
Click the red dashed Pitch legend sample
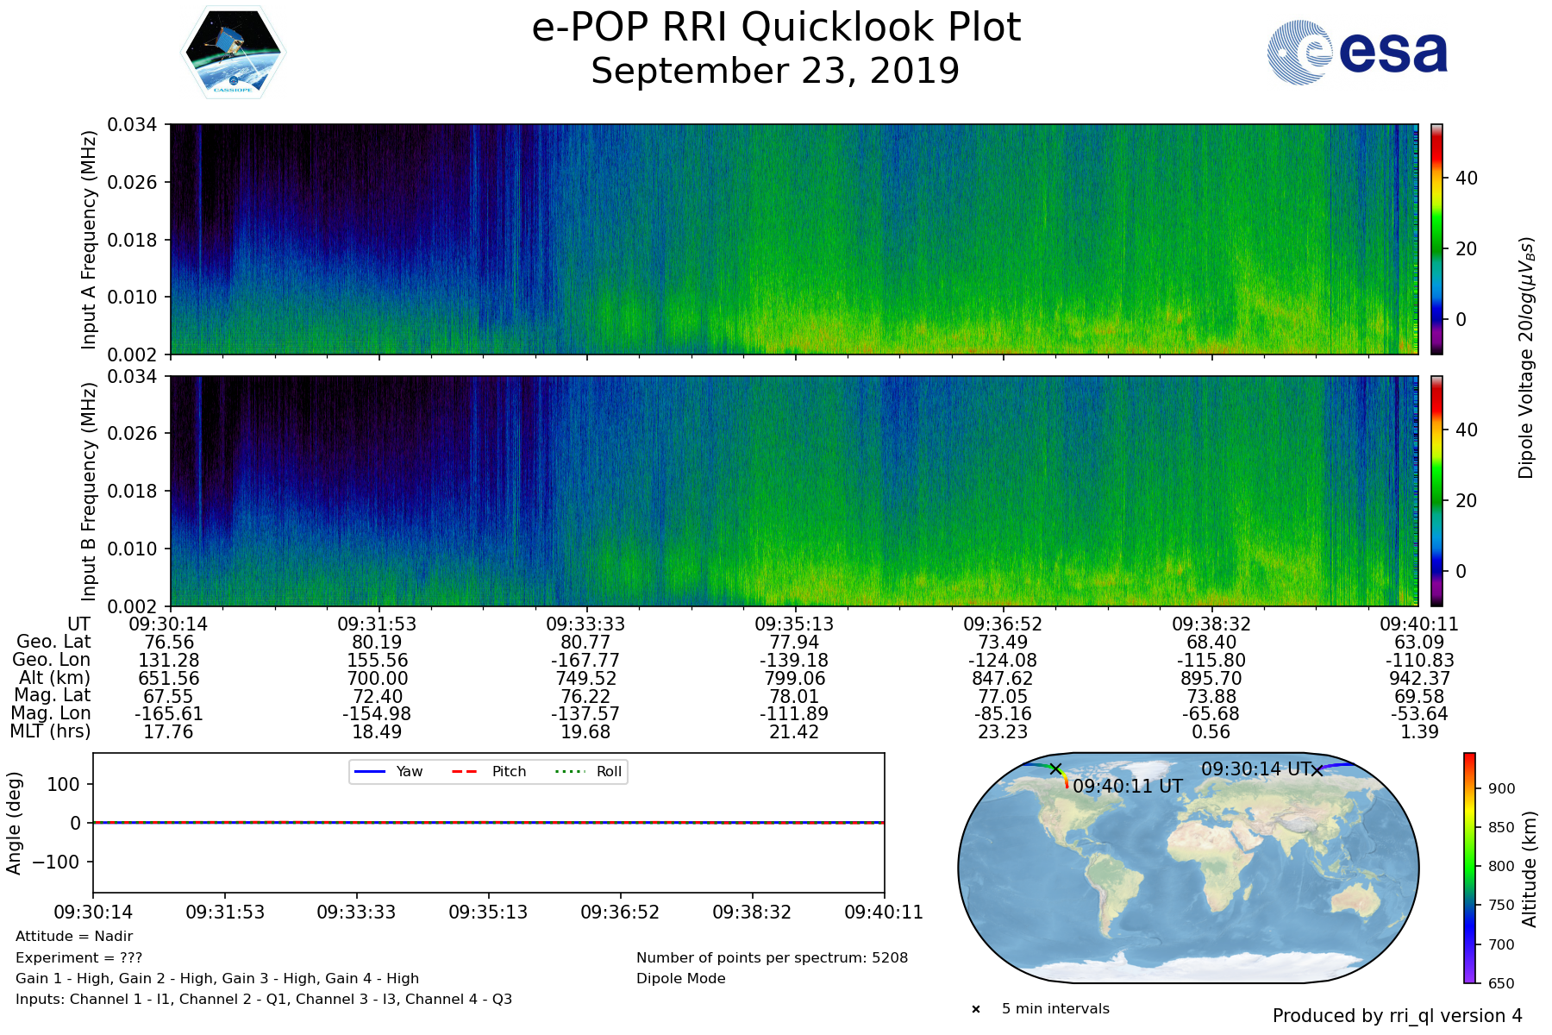coord(465,772)
